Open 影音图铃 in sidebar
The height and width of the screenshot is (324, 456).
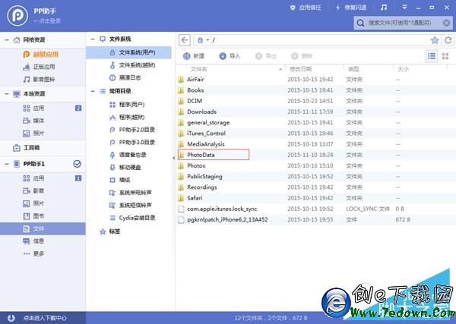coord(39,79)
